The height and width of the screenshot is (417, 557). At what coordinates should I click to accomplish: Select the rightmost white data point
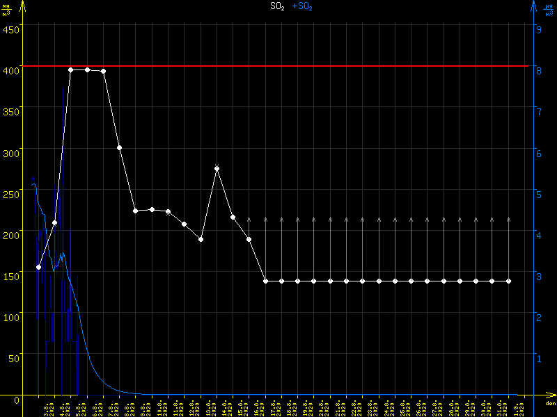(509, 281)
